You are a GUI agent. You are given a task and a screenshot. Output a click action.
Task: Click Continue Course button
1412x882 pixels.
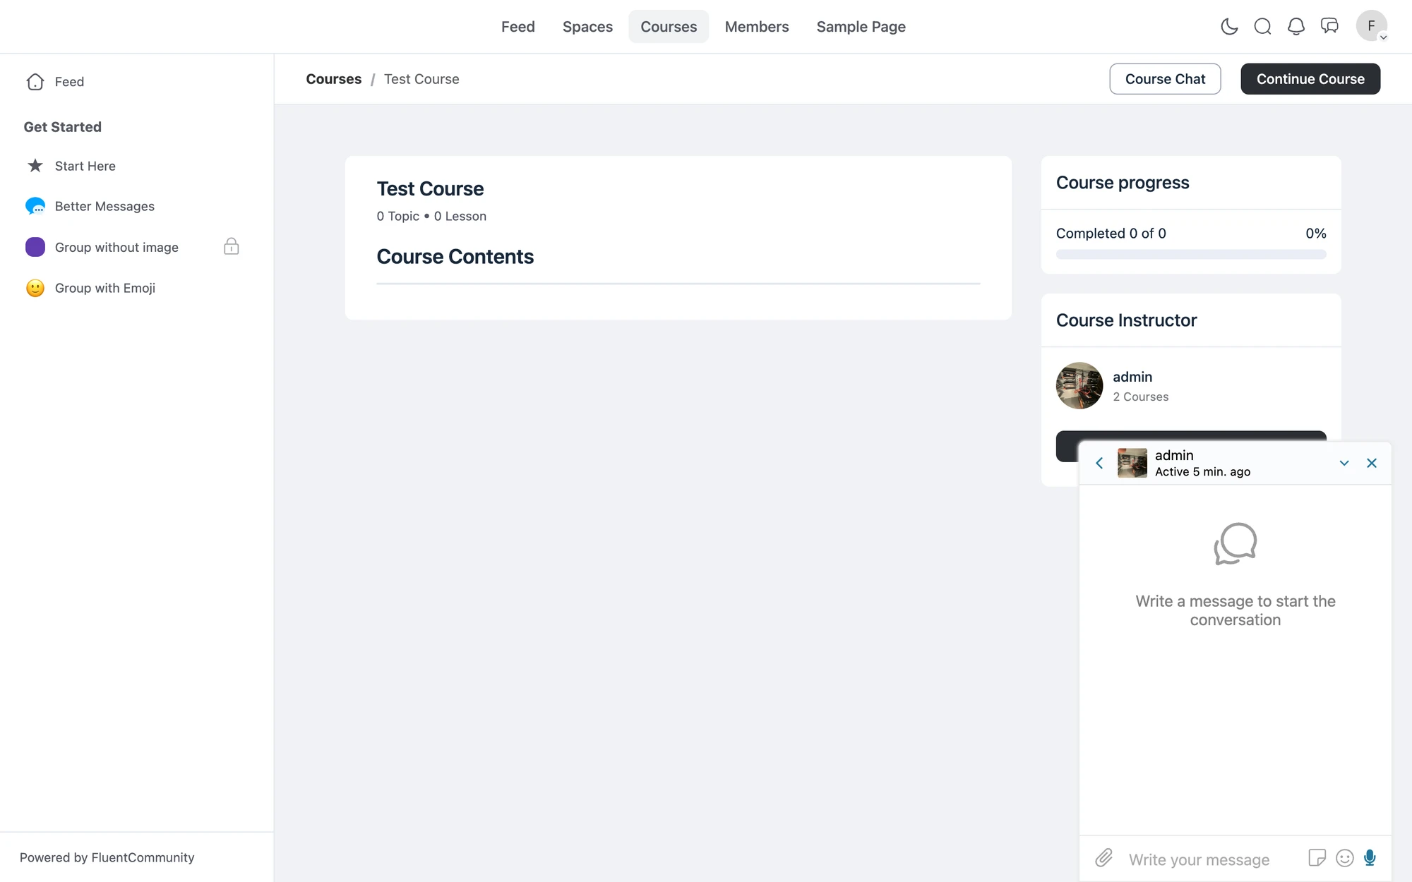coord(1310,79)
